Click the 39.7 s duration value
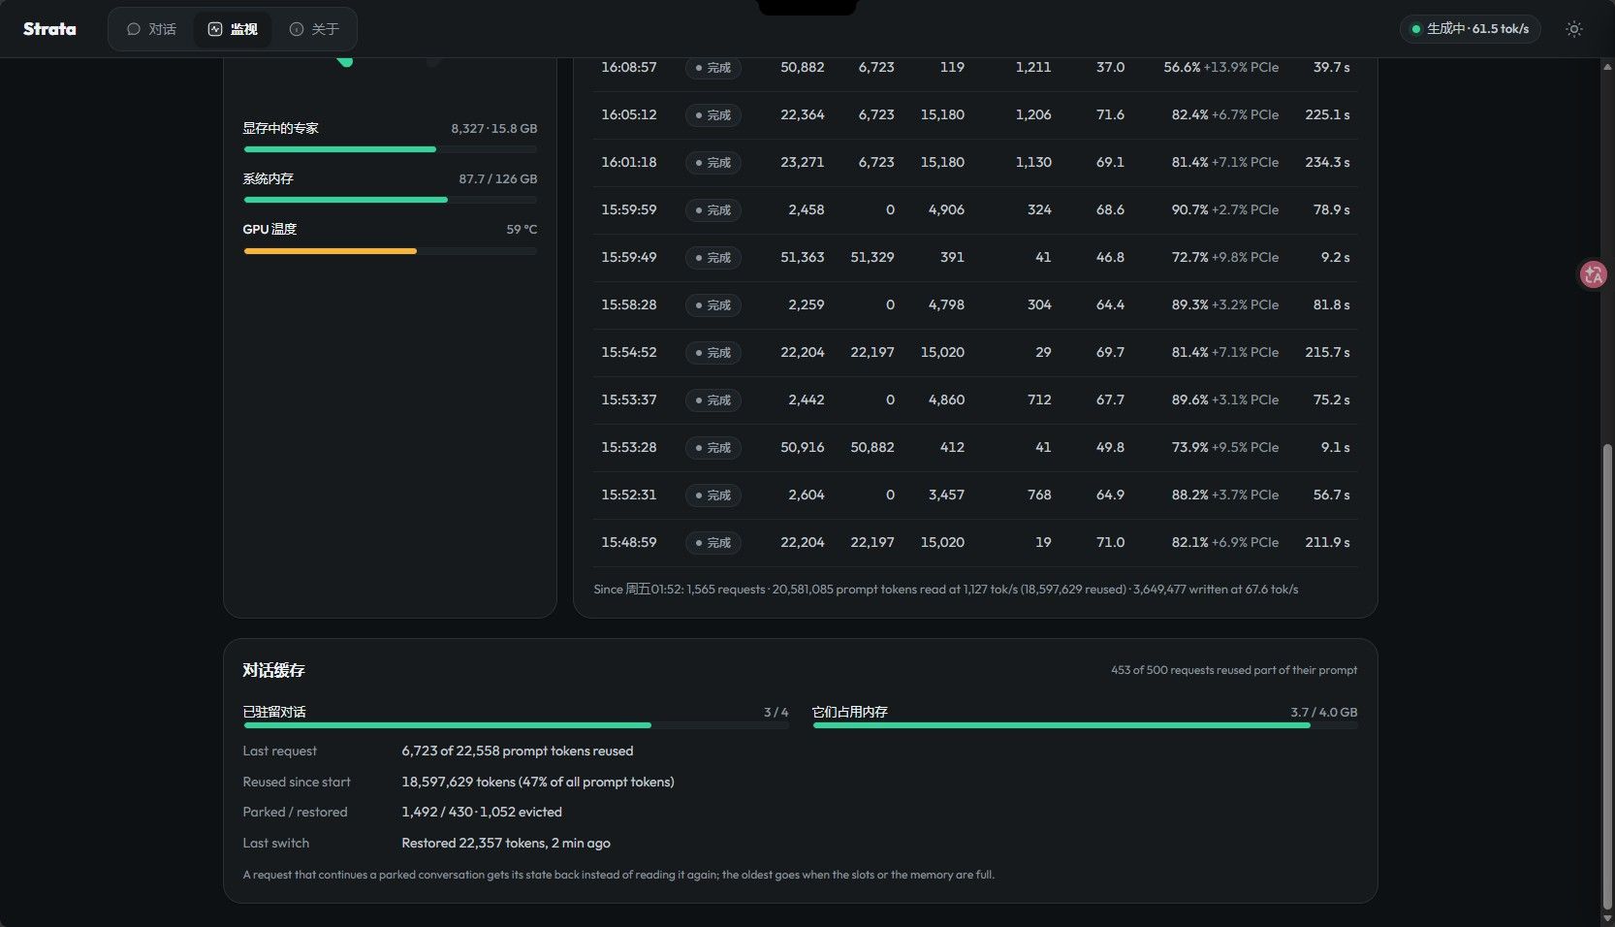Viewport: 1615px width, 927px height. (x=1331, y=67)
